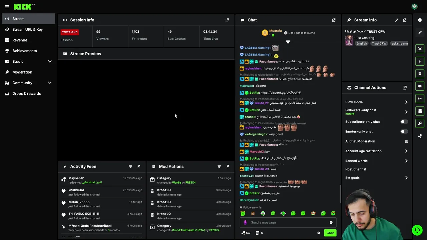Toggle Subscribers-only chat switch
The image size is (427, 240).
click(x=404, y=122)
